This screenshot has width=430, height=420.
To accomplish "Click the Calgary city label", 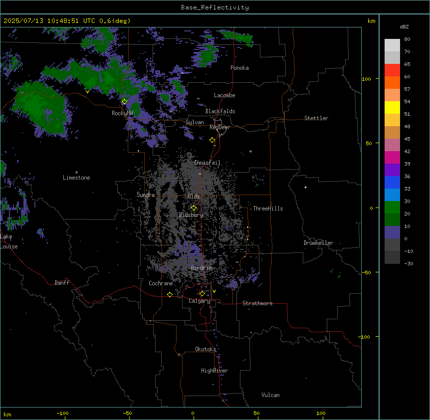I will [x=200, y=301].
